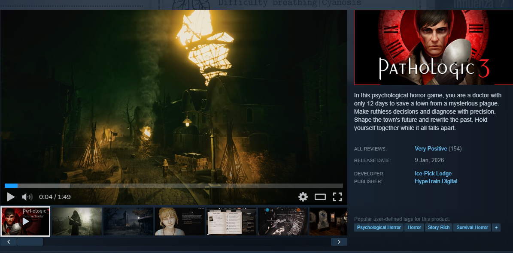Mute the trailer volume
The width and height of the screenshot is (513, 253).
click(27, 197)
